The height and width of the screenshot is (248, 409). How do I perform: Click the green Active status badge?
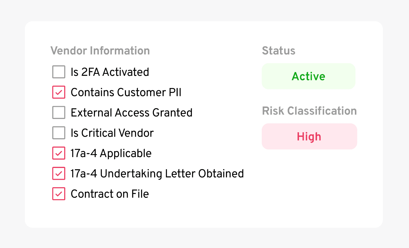[308, 76]
